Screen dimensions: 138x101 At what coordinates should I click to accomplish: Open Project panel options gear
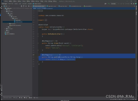[29, 6]
